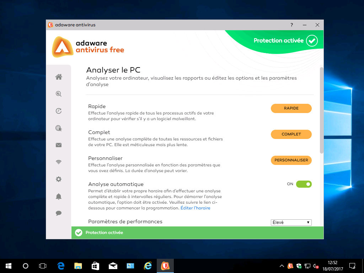Click the adaware logo in the title bar
The image size is (364, 273).
click(50, 25)
